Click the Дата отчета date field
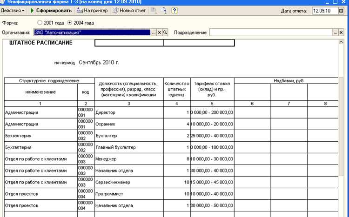 [x=324, y=11]
